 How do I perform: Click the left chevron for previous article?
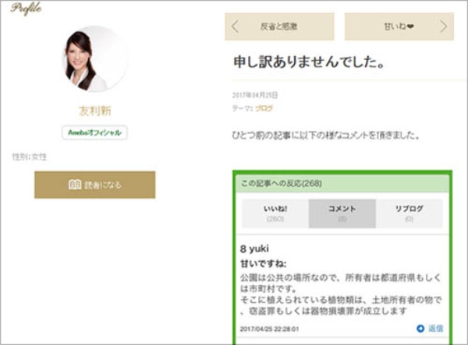(236, 26)
